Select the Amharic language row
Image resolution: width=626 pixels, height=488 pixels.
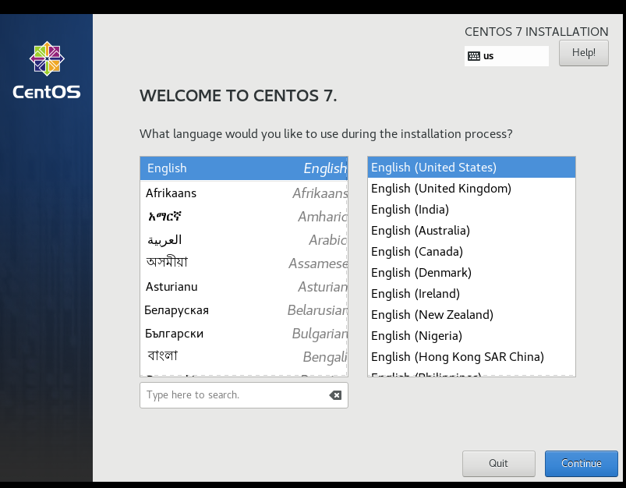(244, 217)
